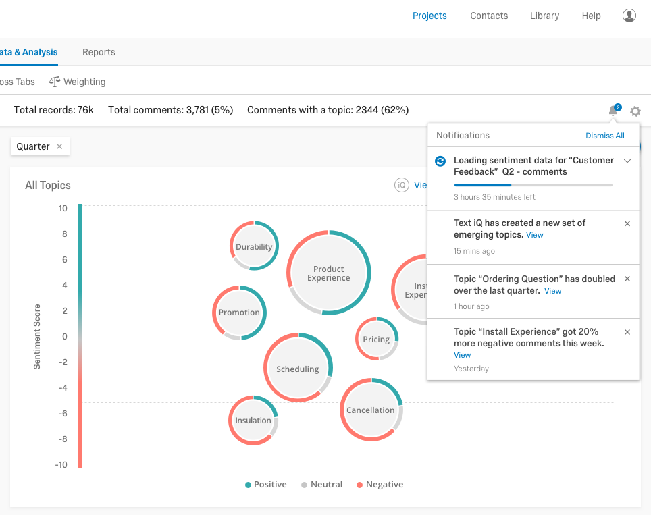Open the settings gear icon
651x515 pixels.
click(x=635, y=111)
